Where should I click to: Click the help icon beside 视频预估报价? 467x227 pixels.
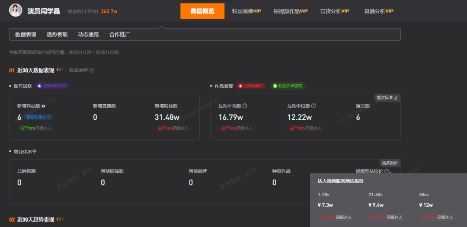click(387, 171)
